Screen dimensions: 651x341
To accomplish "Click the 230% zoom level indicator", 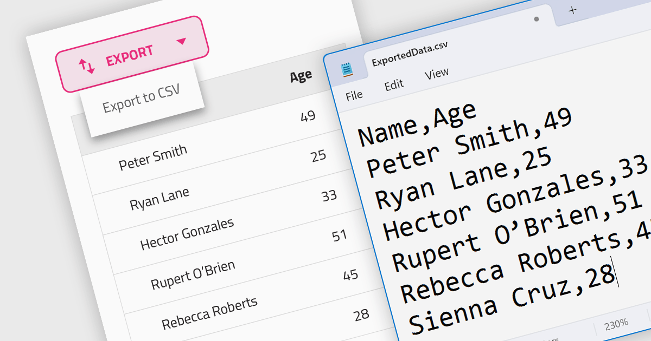I will 617,323.
